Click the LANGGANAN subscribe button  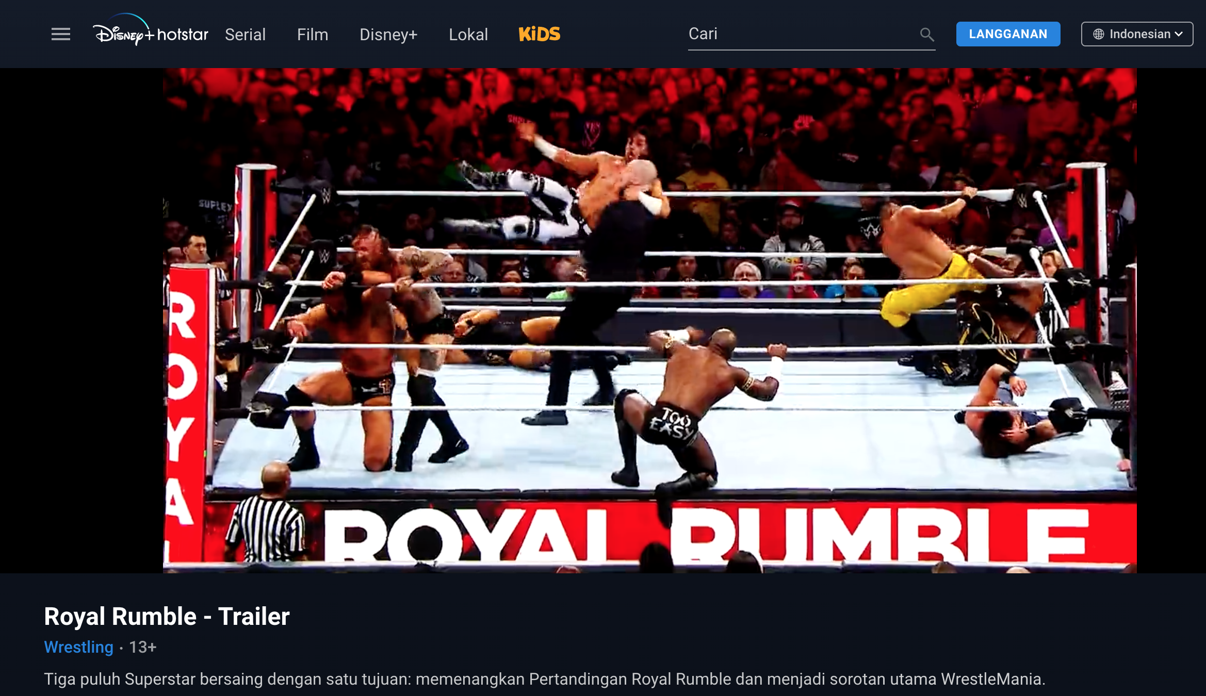(1008, 34)
